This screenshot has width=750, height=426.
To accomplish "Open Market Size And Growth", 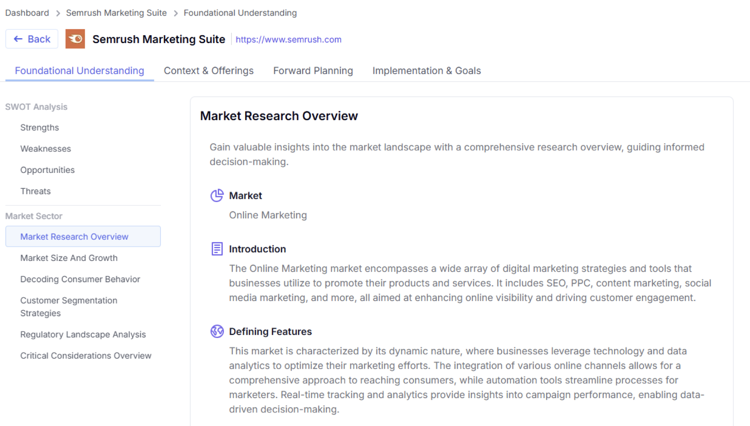I will tap(68, 258).
